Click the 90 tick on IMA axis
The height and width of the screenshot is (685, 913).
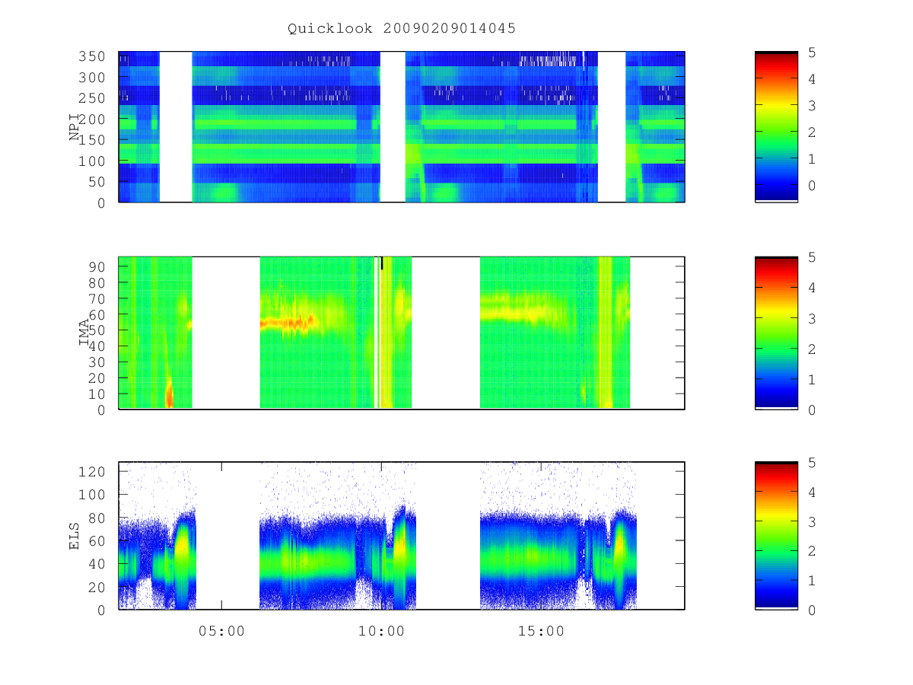point(97,266)
